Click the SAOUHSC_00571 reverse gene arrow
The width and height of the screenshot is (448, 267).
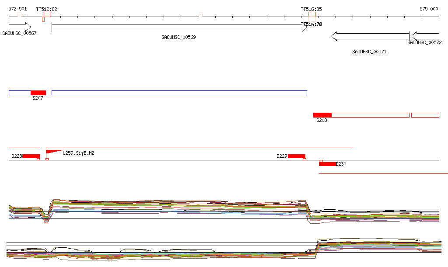370,36
